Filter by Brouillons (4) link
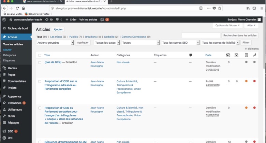266x143 pixels. (93, 37)
